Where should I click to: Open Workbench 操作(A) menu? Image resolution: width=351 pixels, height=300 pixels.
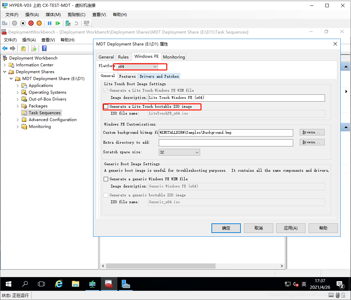[x=29, y=40]
